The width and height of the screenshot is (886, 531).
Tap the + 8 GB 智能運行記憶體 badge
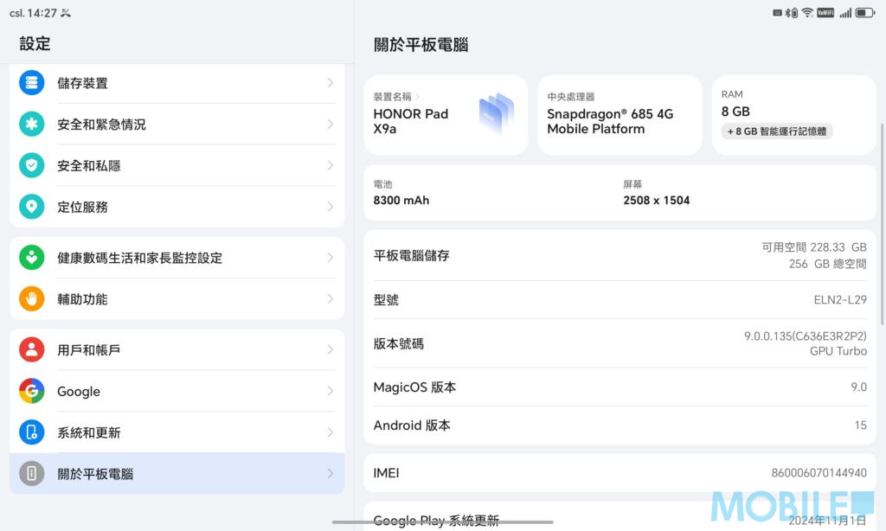(x=777, y=131)
